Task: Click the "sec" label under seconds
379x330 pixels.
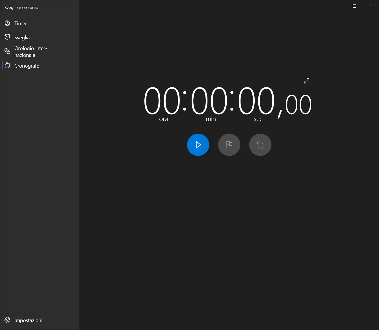Action: (258, 119)
